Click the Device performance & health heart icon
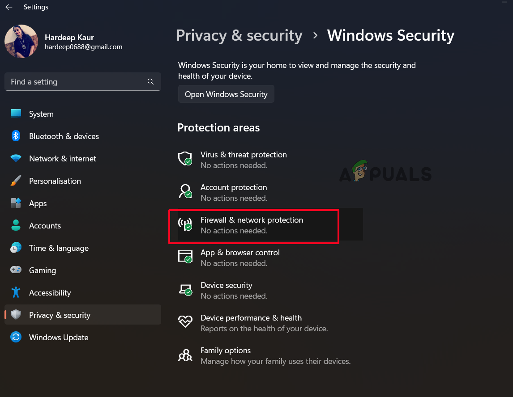The image size is (513, 397). coord(185,322)
